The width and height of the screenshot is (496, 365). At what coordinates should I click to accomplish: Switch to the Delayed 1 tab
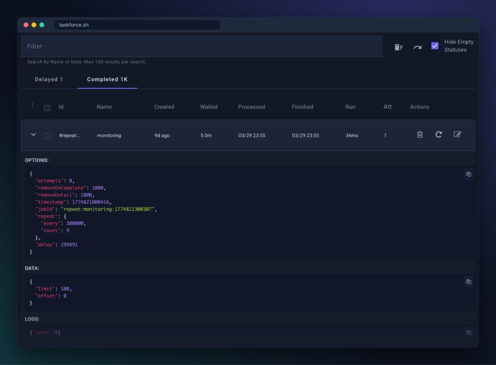coord(49,79)
